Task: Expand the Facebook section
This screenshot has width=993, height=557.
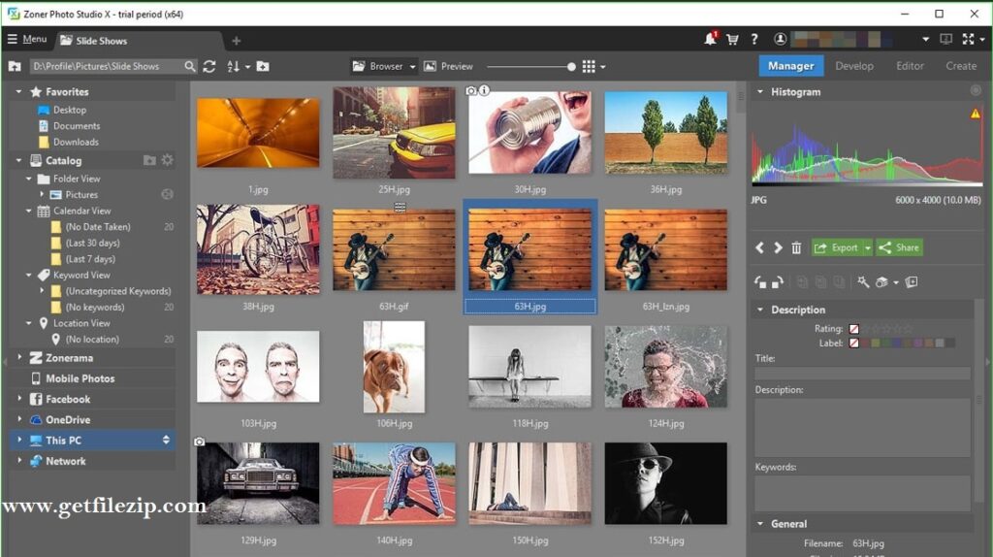Action: point(19,399)
